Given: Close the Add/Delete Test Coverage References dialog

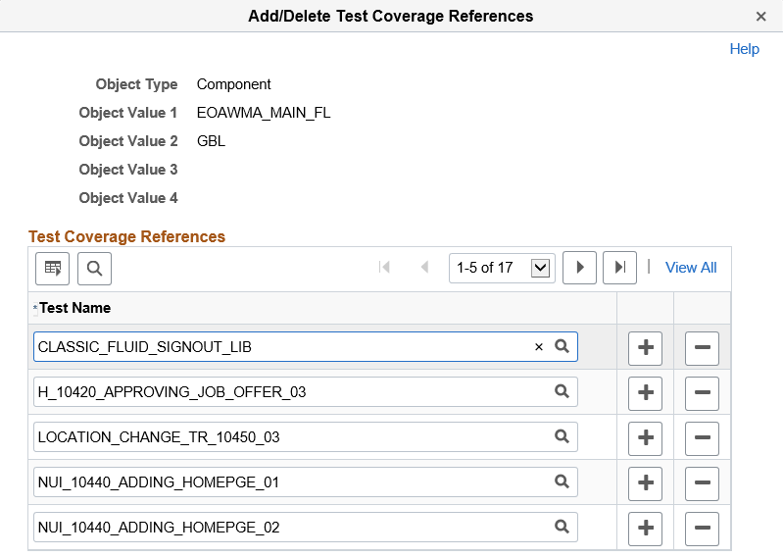Looking at the screenshot, I should pyautogui.click(x=761, y=17).
